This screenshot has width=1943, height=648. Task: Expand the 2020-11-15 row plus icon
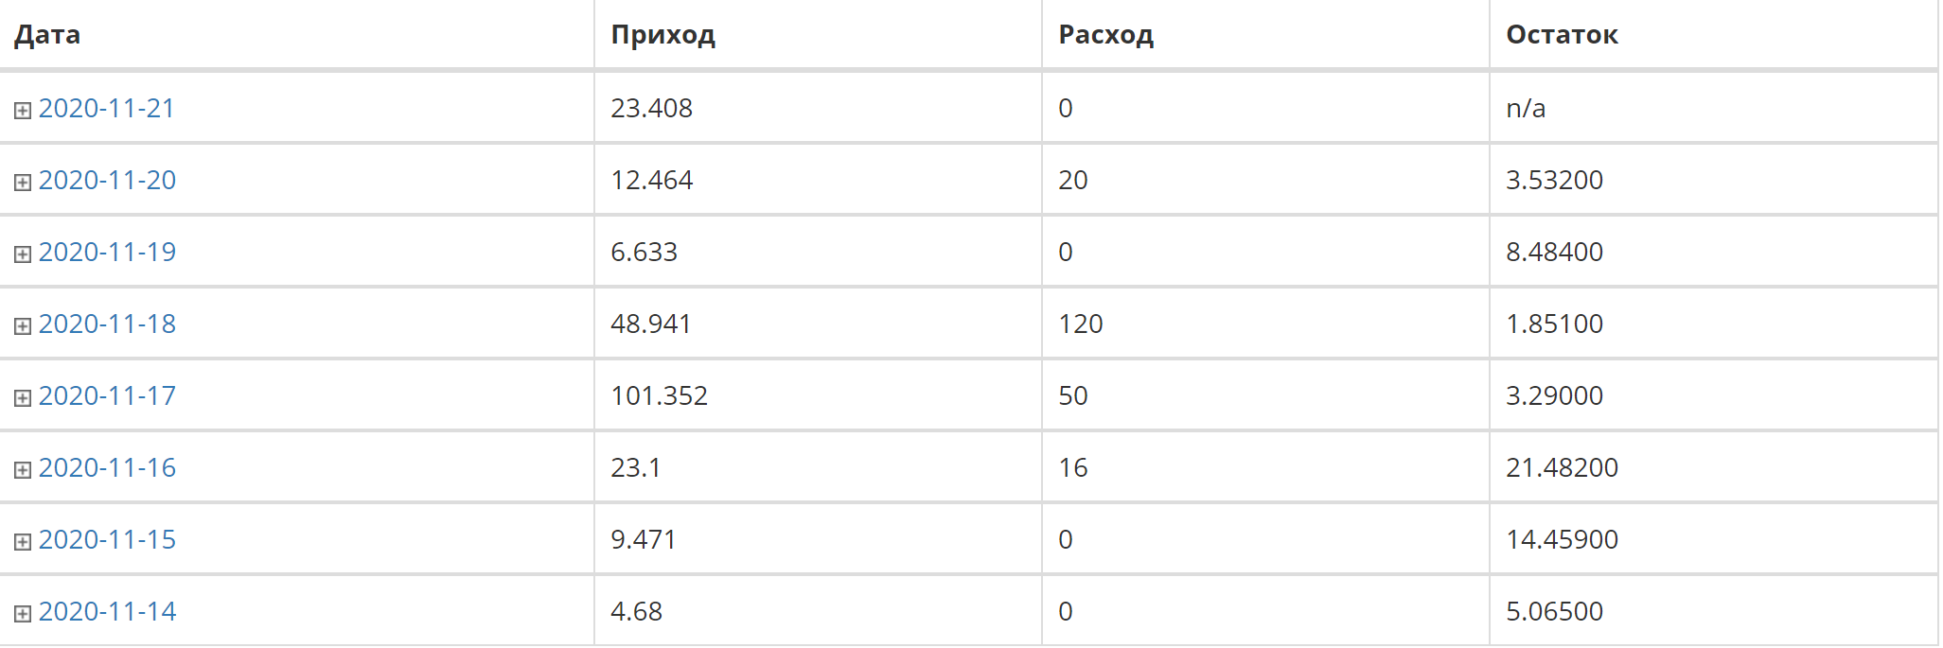click(23, 542)
